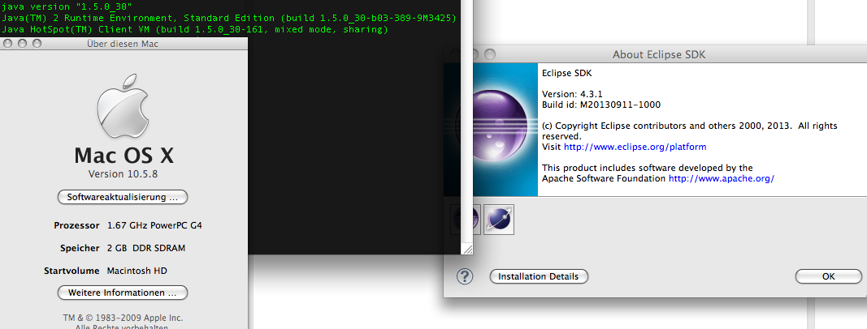Click the java version "1.5.0_30" terminal line

point(67,7)
